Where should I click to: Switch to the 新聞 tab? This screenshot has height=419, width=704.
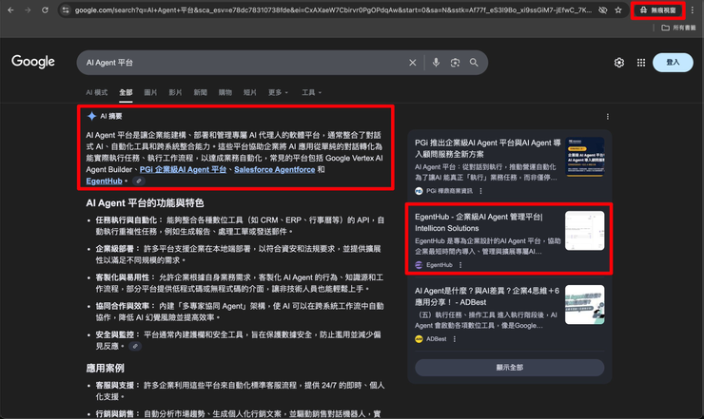200,92
